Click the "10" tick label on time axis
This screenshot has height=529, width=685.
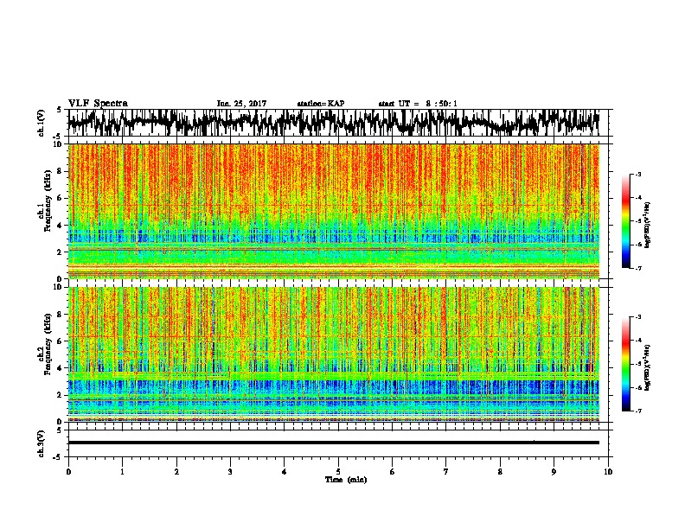coord(608,472)
